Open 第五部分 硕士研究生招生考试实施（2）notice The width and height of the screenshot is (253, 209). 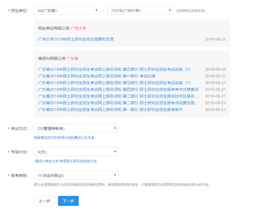coord(114,69)
